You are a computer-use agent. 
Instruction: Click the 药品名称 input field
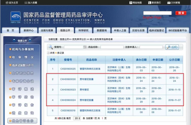tap(112, 47)
